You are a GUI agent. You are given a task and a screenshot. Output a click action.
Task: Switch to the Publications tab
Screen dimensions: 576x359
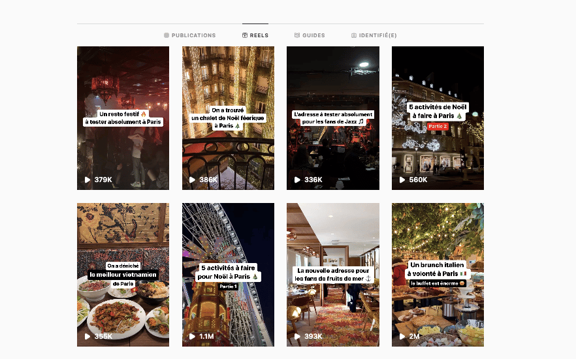click(x=189, y=35)
